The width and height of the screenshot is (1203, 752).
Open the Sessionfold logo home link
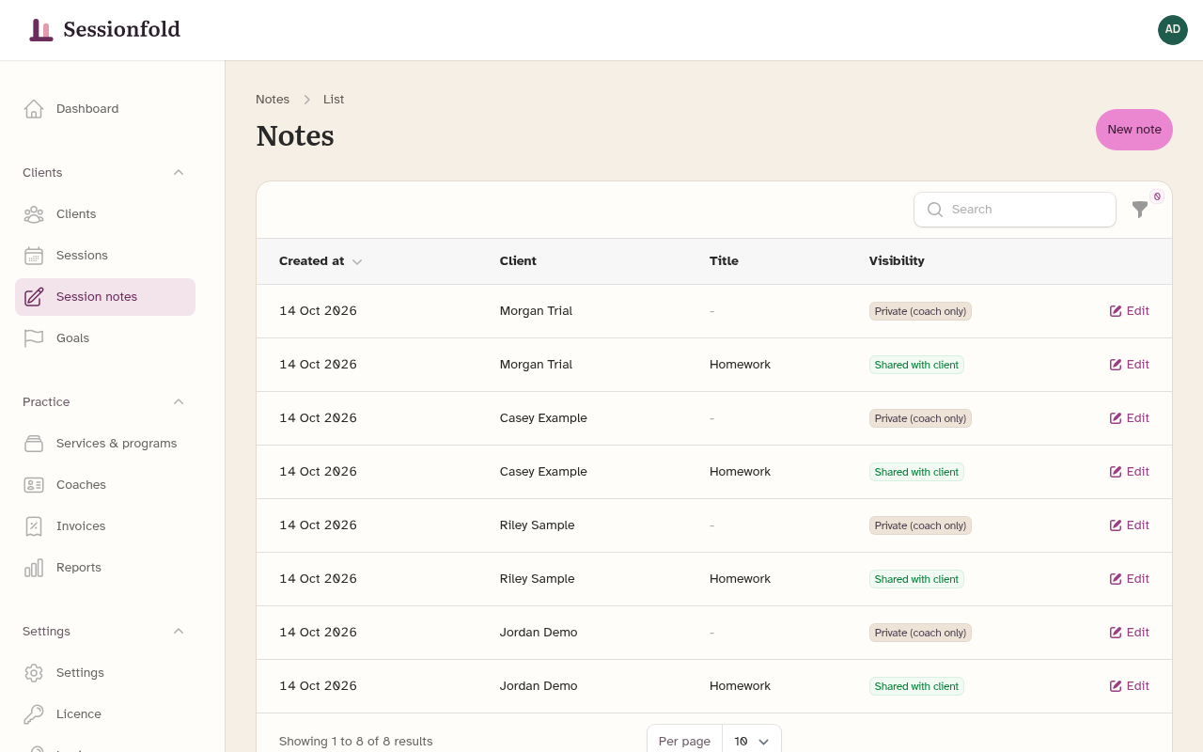[x=104, y=30]
